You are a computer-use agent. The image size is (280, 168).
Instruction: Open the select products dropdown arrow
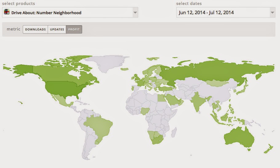pyautogui.click(x=135, y=13)
